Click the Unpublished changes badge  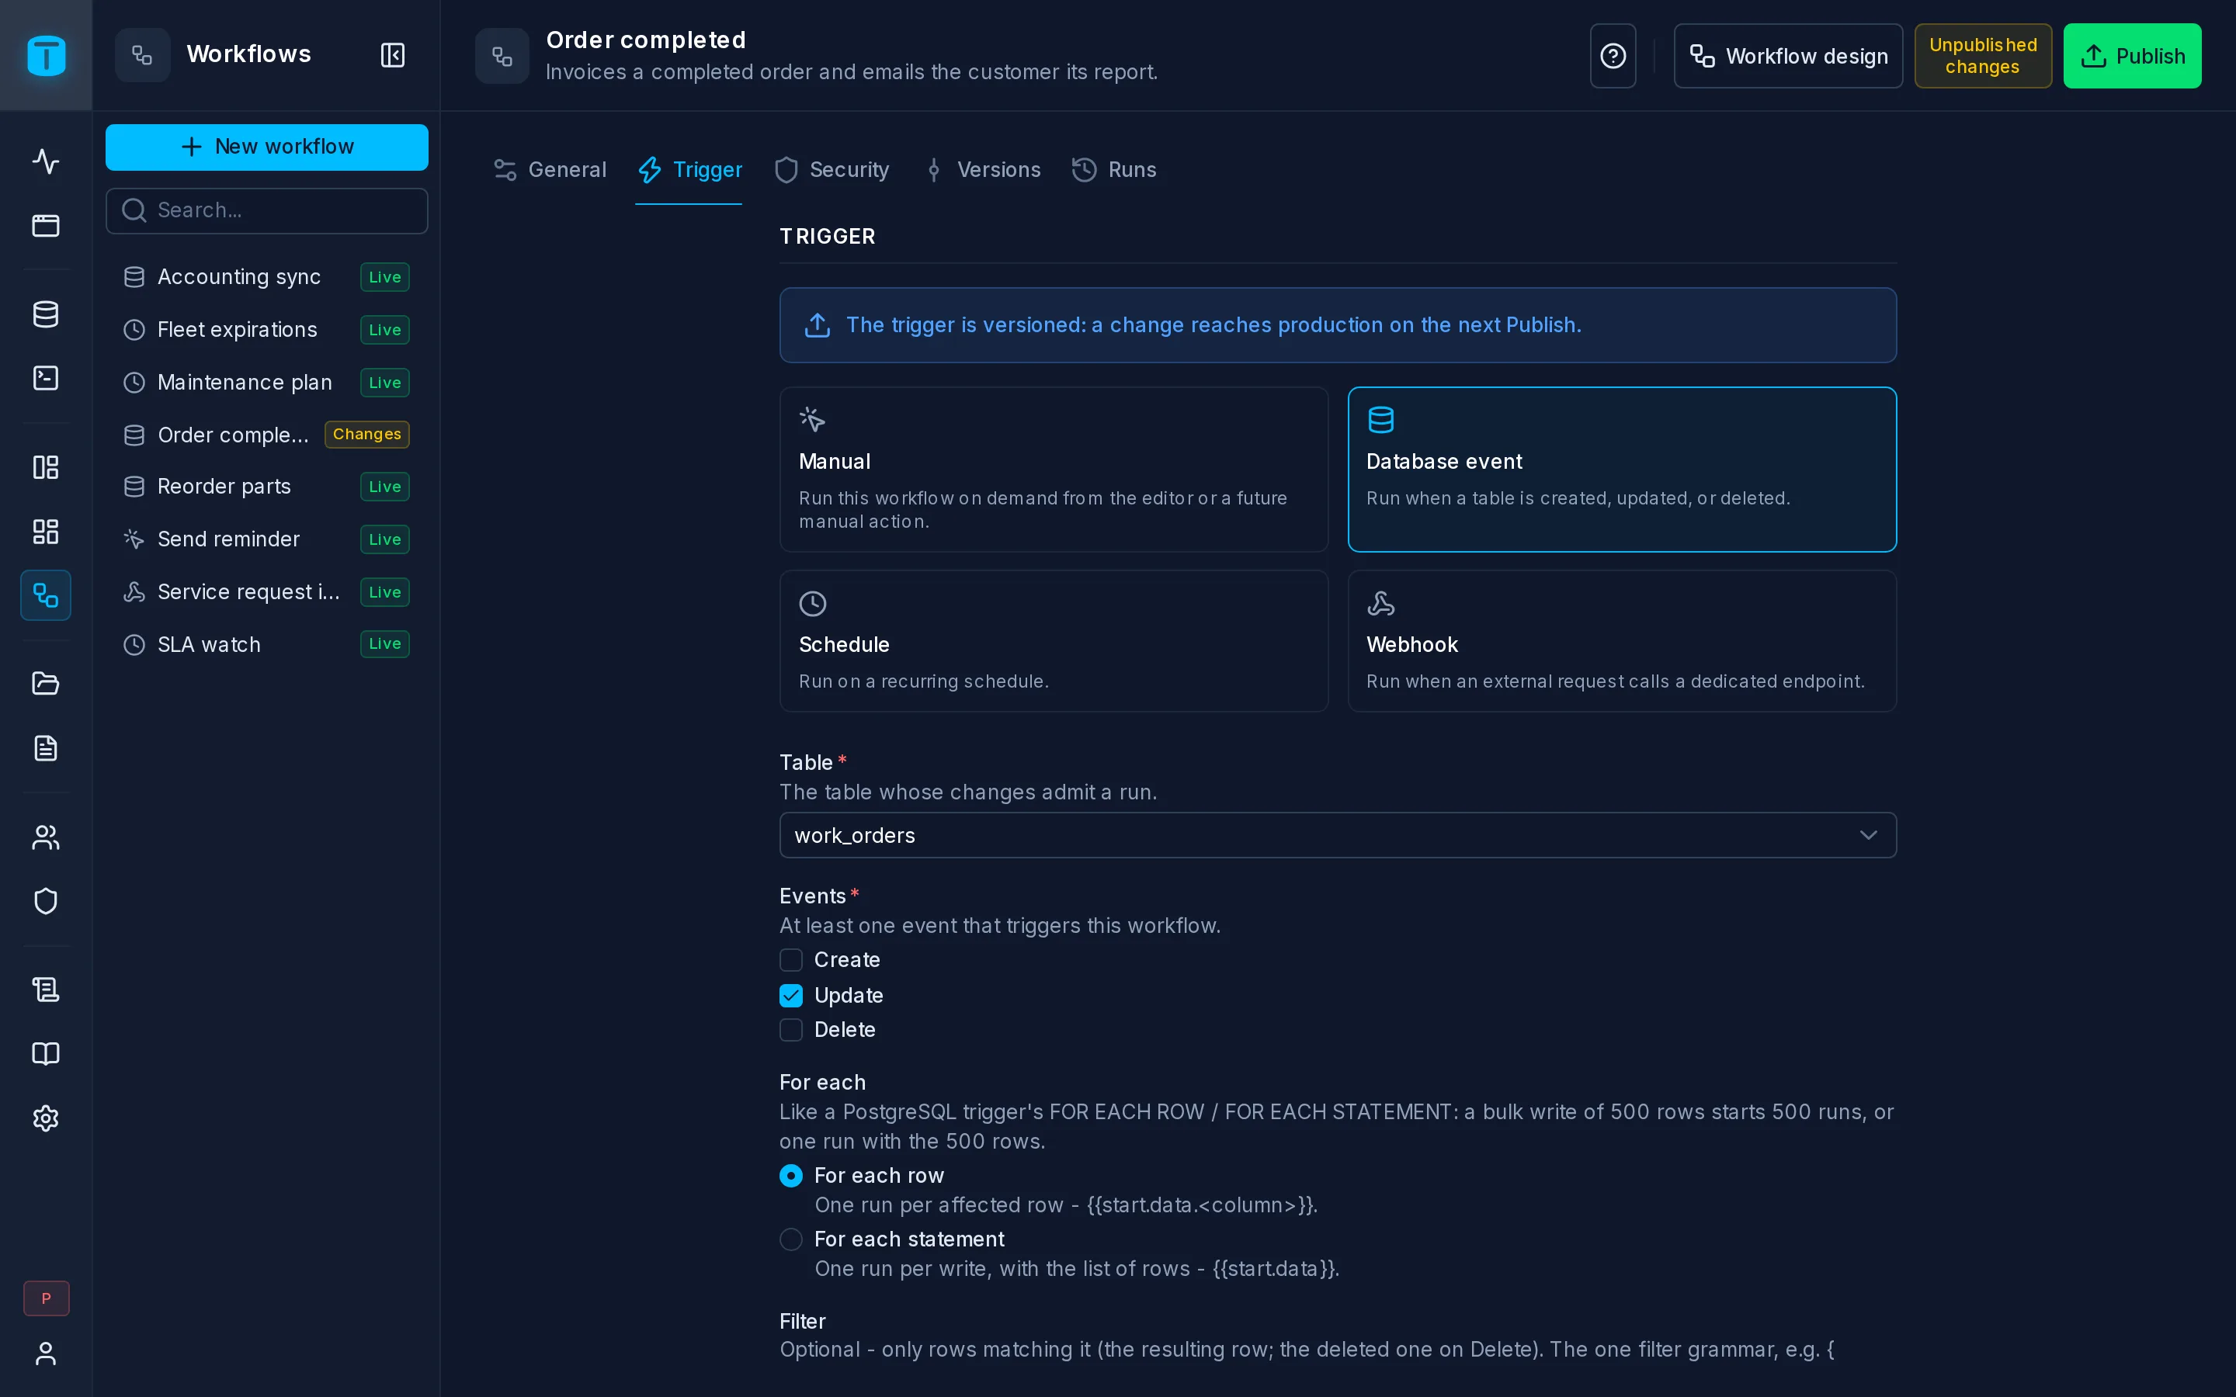tap(1983, 55)
